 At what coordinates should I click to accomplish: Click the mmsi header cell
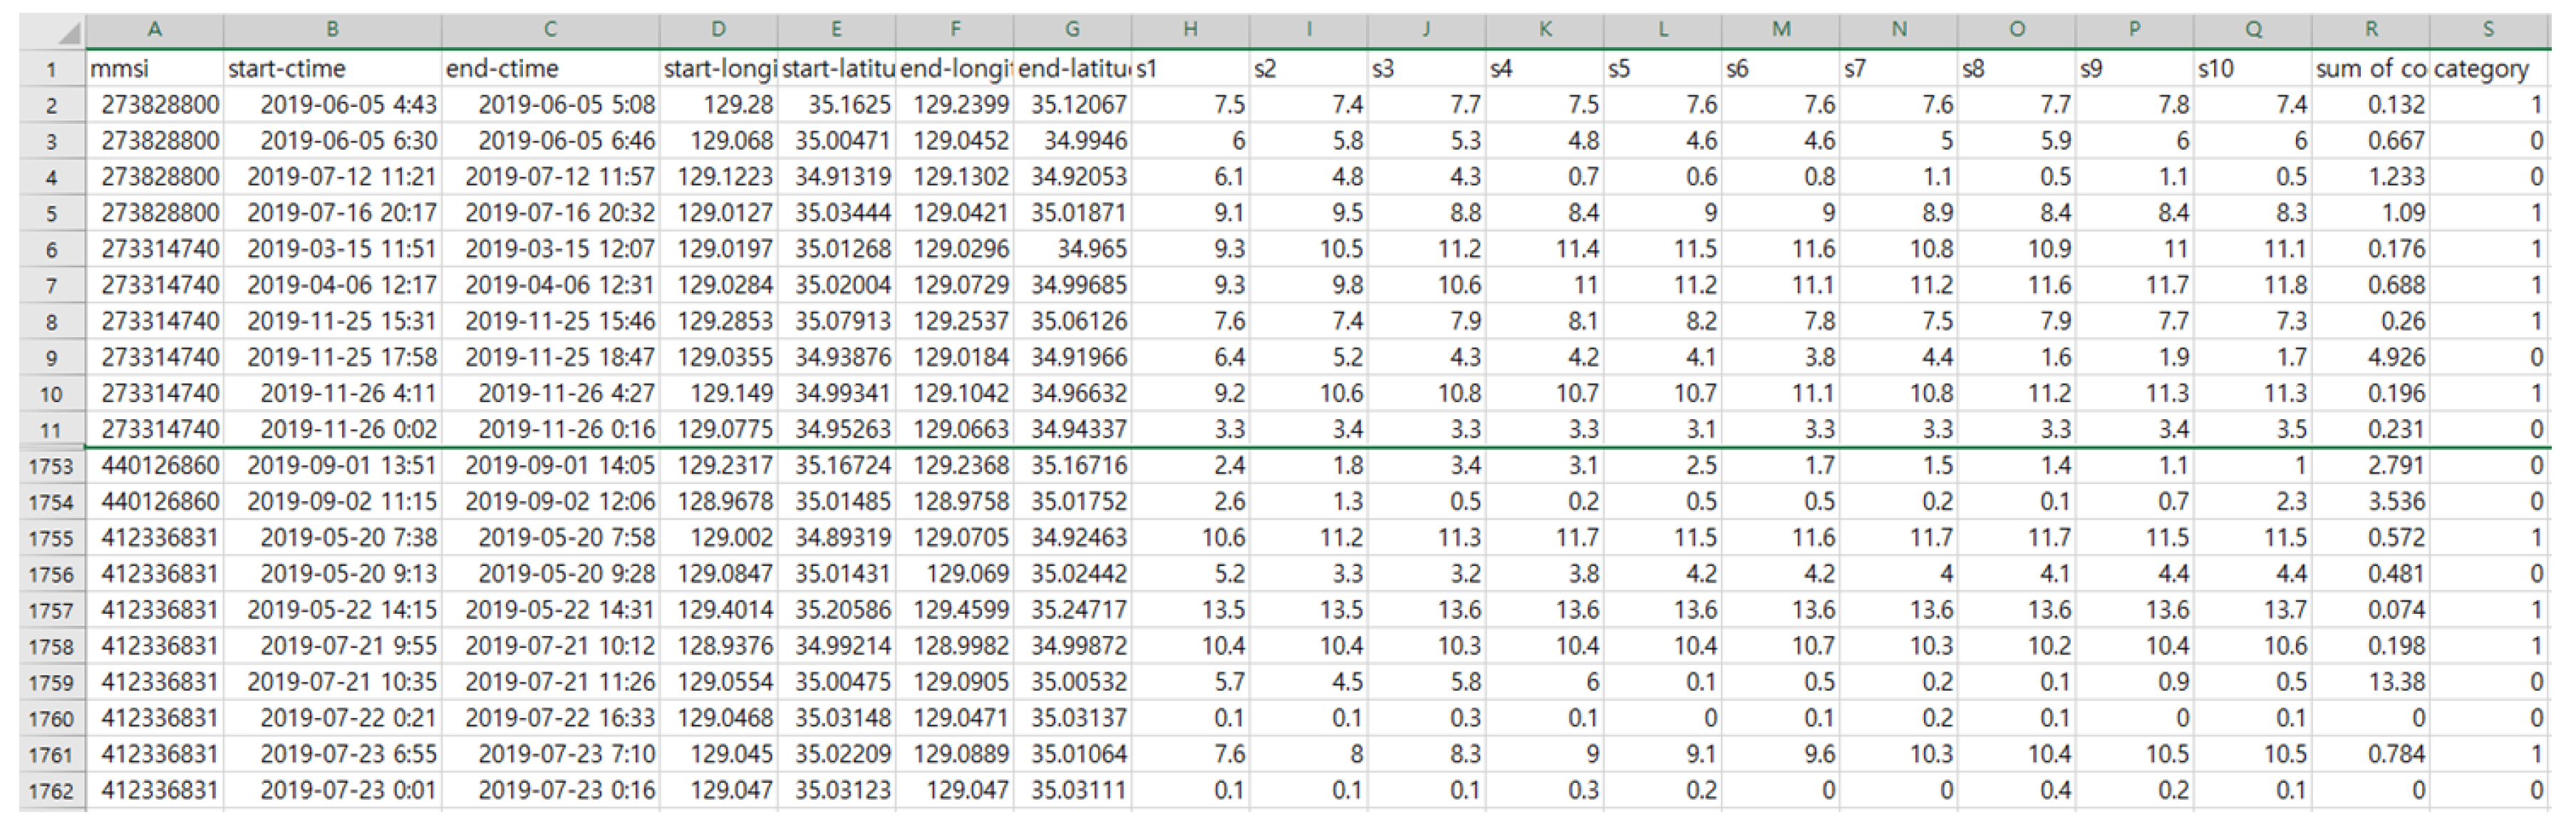pos(154,69)
